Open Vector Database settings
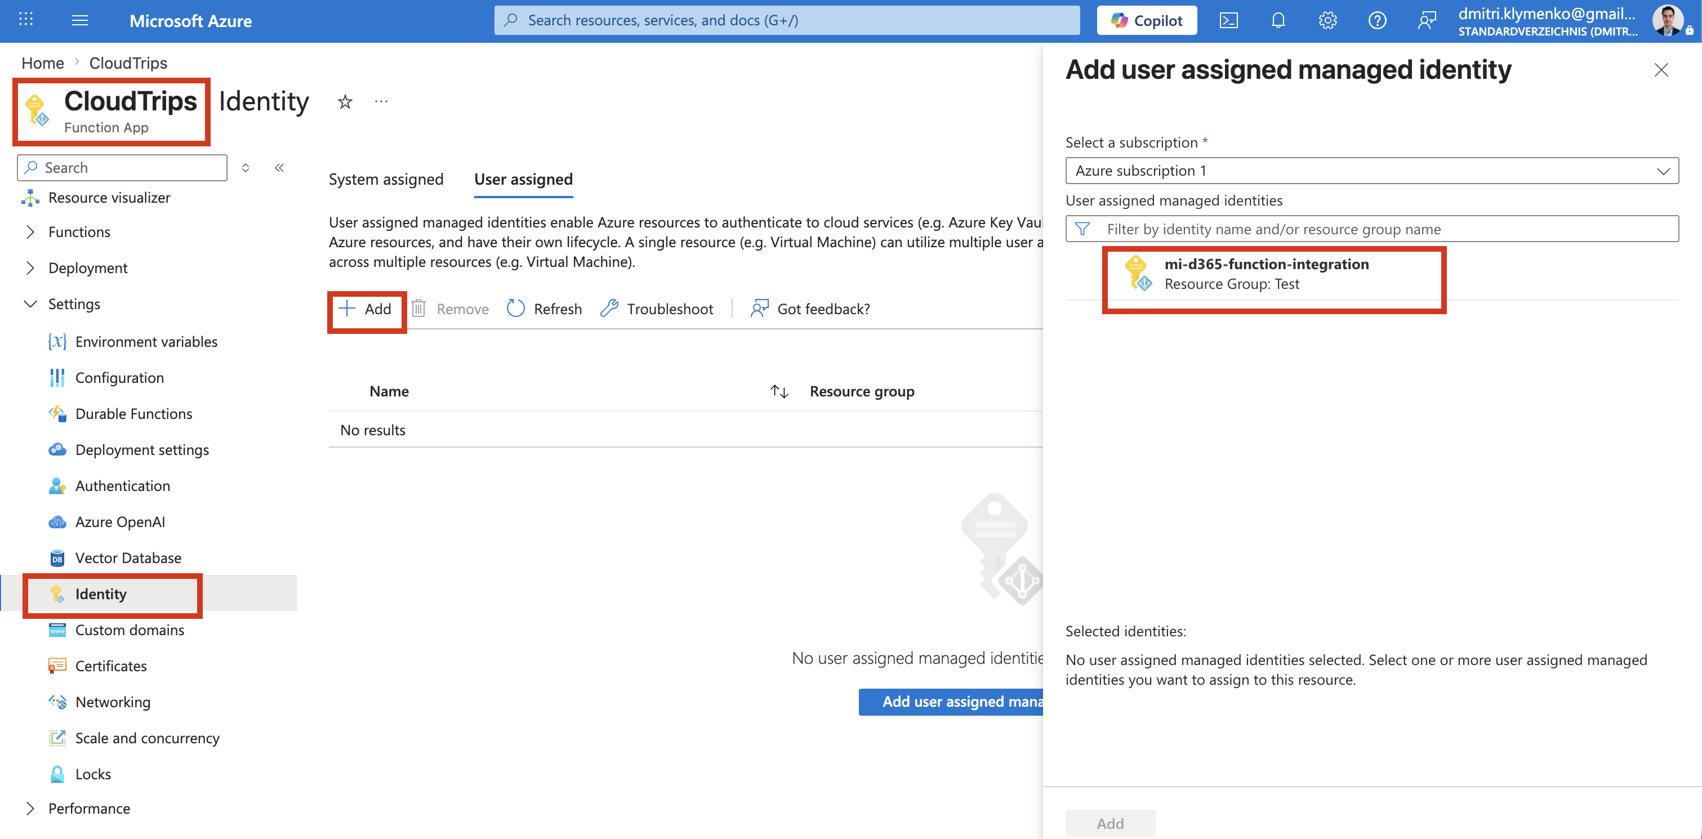Image resolution: width=1702 pixels, height=839 pixels. click(114, 557)
